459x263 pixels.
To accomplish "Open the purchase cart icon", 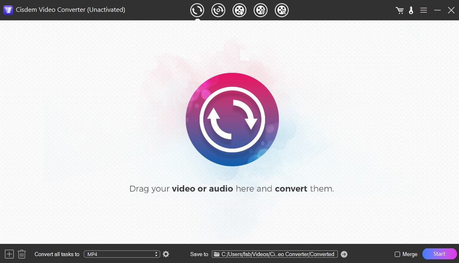I will 400,10.
